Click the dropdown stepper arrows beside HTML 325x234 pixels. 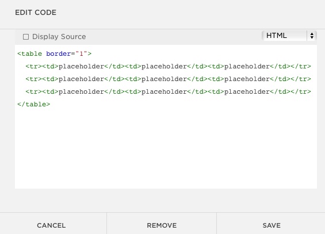pyautogui.click(x=312, y=36)
